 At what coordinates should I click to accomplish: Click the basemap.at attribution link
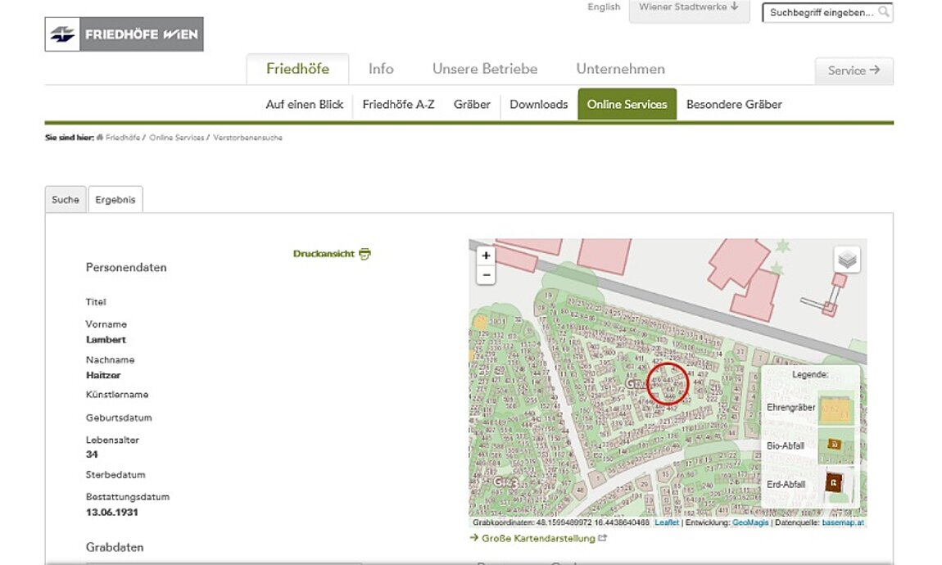843,523
